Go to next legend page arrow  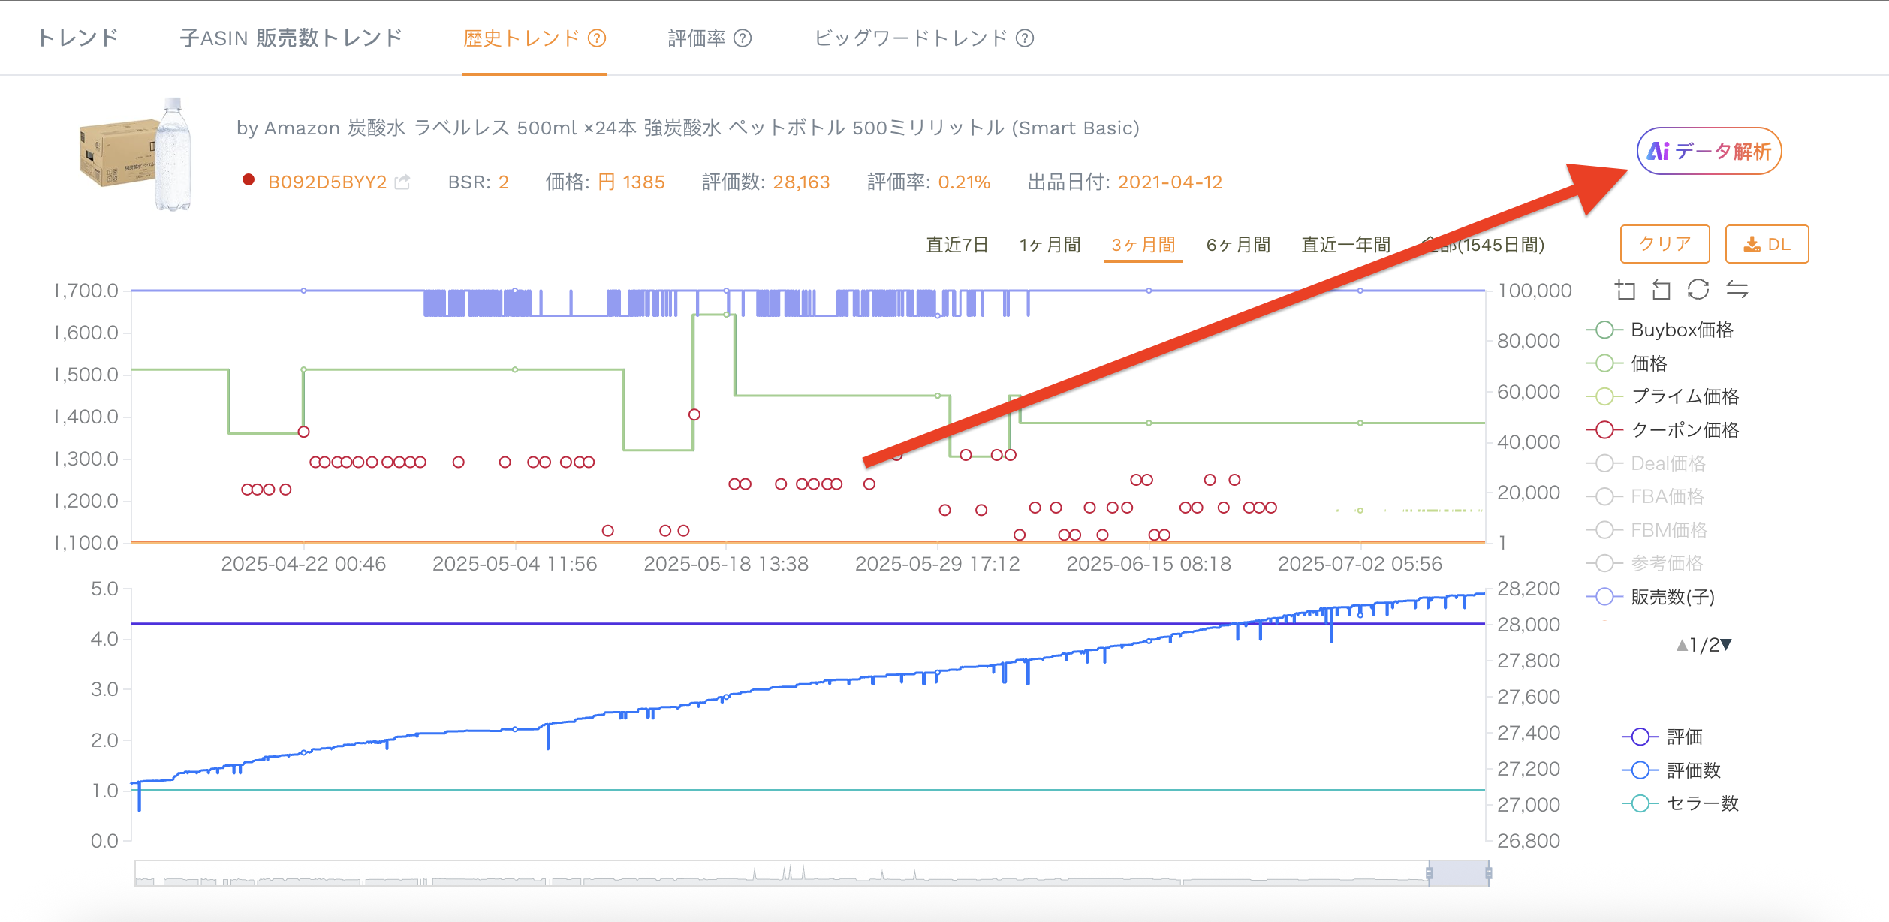click(x=1726, y=645)
